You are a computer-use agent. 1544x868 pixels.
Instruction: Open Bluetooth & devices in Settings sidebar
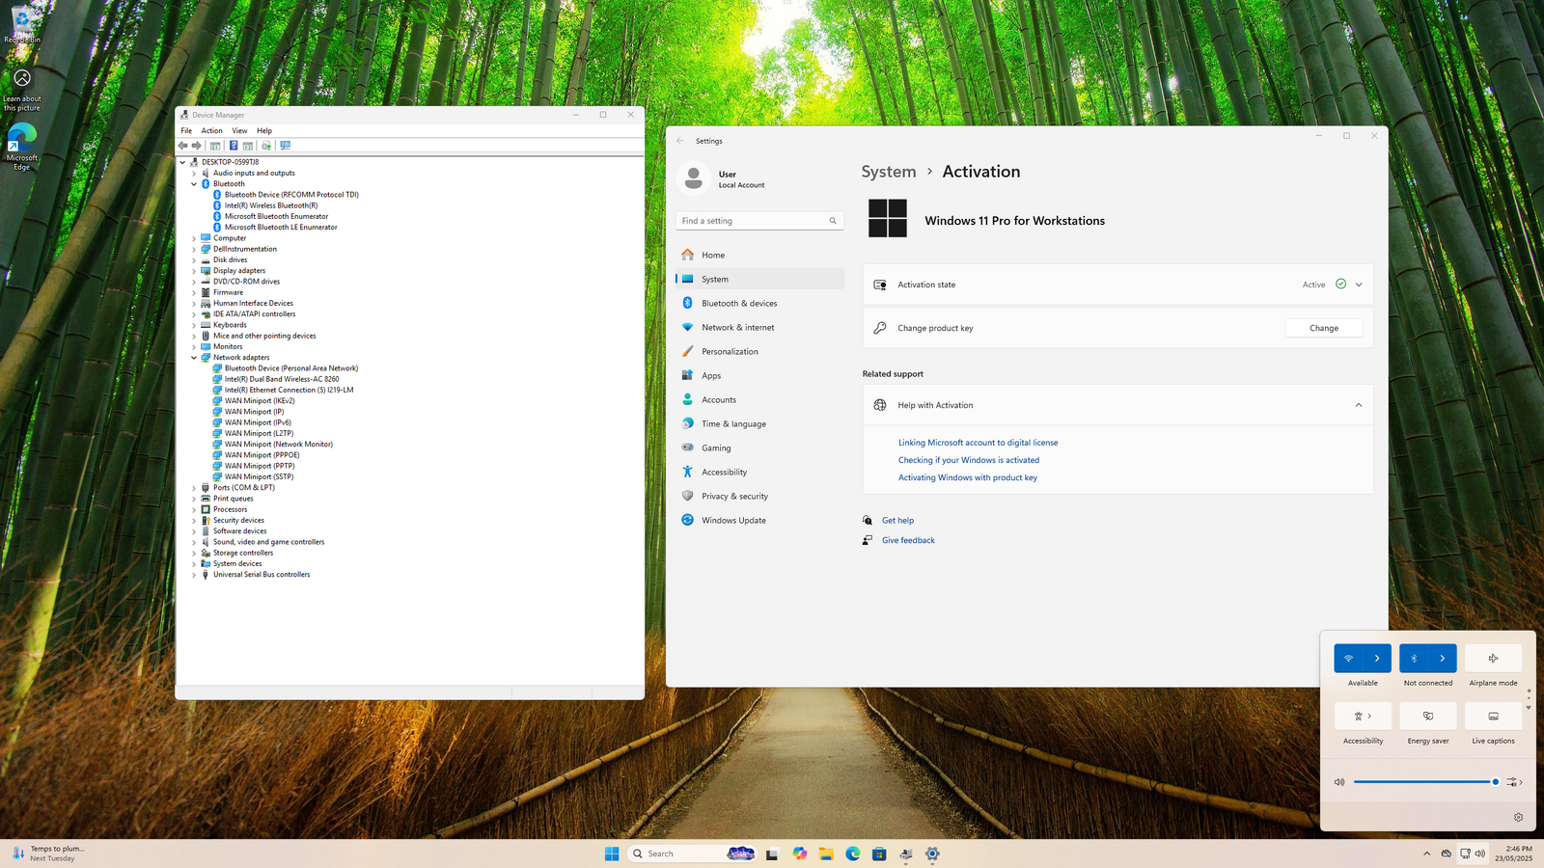[x=759, y=303]
